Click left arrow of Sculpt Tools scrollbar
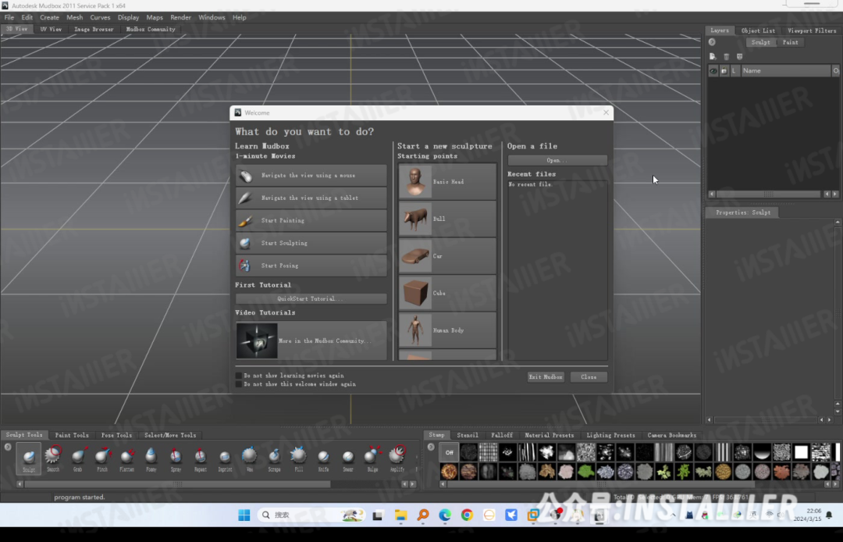The width and height of the screenshot is (843, 542). click(20, 484)
